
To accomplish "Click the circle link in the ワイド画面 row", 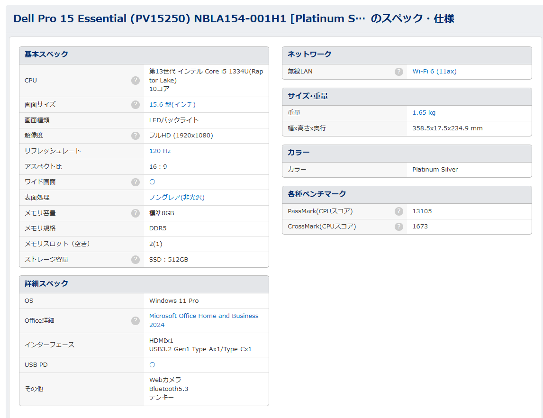I will coord(153,182).
